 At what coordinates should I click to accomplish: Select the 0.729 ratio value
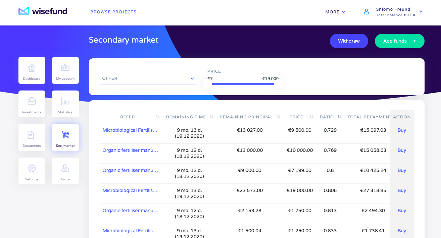click(330, 130)
